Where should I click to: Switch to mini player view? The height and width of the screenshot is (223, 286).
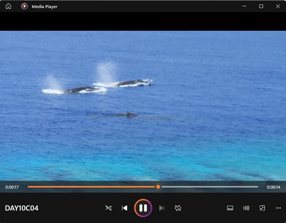(262, 208)
